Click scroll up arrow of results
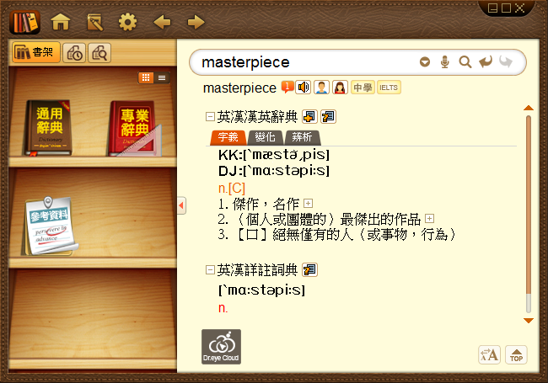This screenshot has height=383, width=548. pos(529,108)
